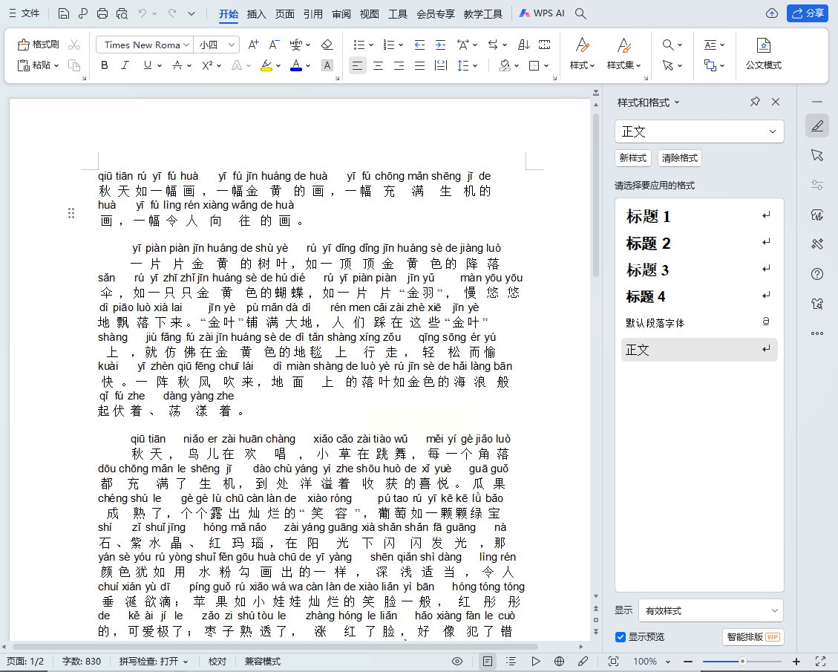Open the 有效样式 display dropdown
Screen dimensions: 838x672
[711, 610]
